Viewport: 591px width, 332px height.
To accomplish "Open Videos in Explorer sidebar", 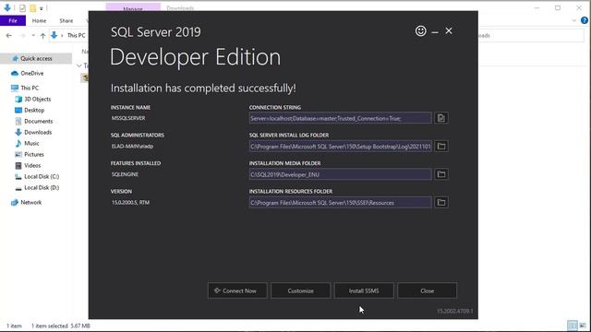I will (32, 165).
